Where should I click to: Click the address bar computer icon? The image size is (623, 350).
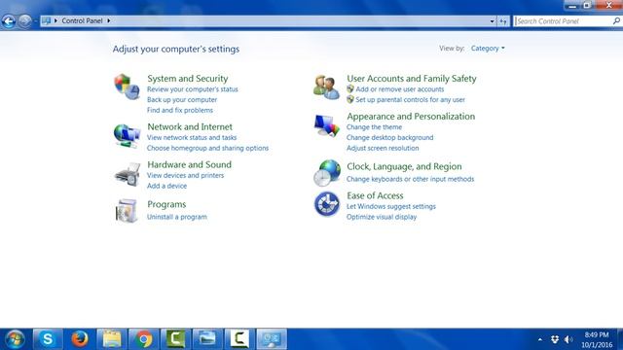pos(47,20)
